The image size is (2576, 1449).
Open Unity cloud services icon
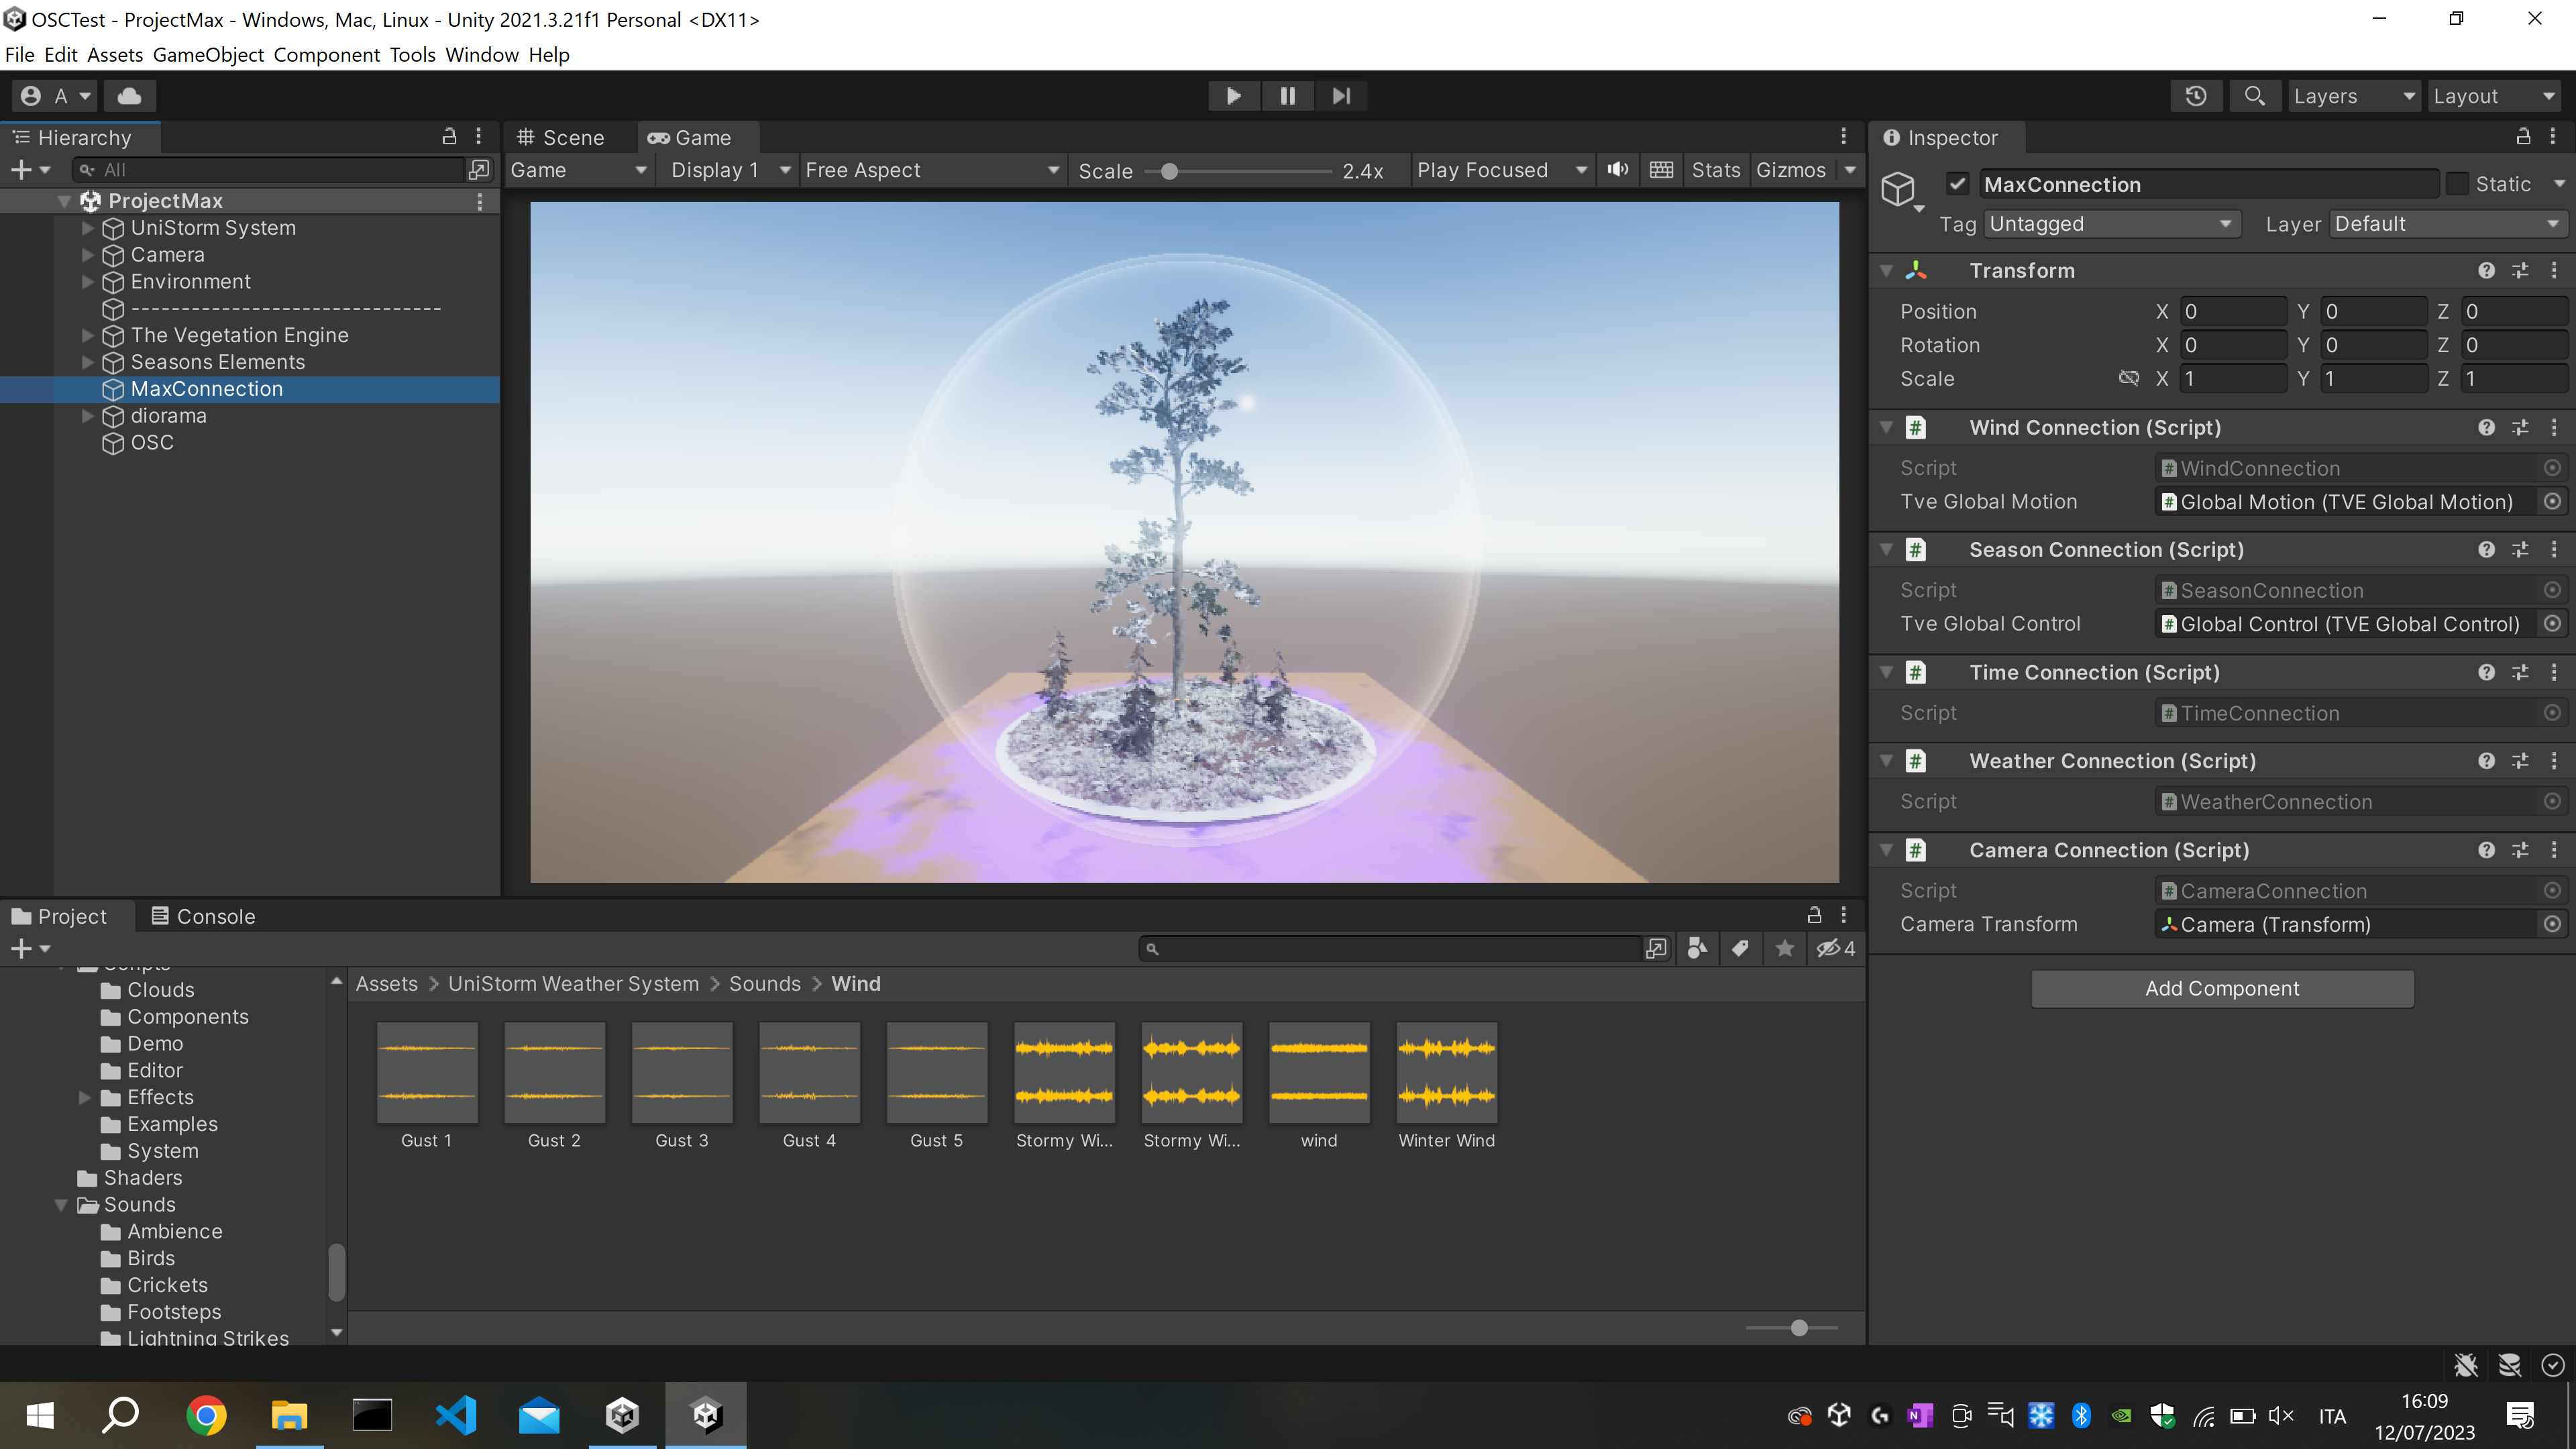[129, 96]
